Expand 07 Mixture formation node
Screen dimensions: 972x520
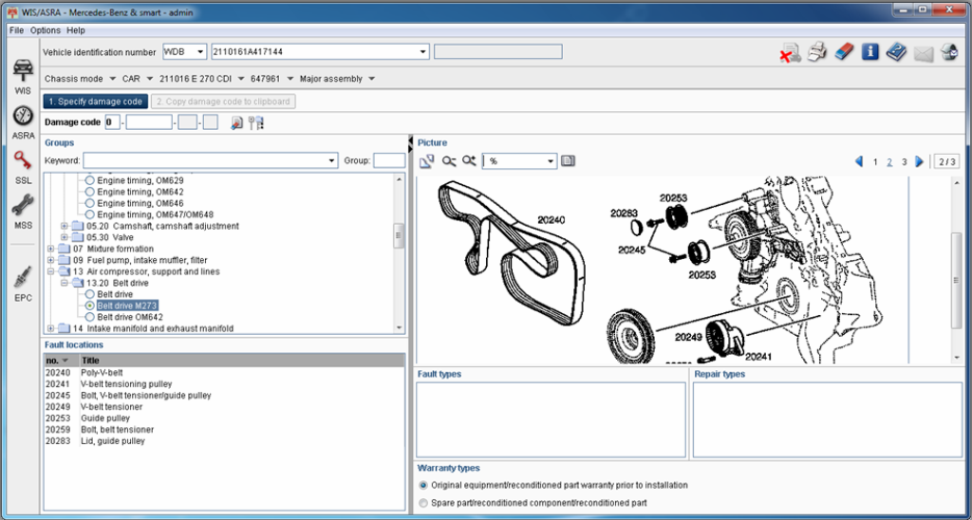pyautogui.click(x=51, y=249)
